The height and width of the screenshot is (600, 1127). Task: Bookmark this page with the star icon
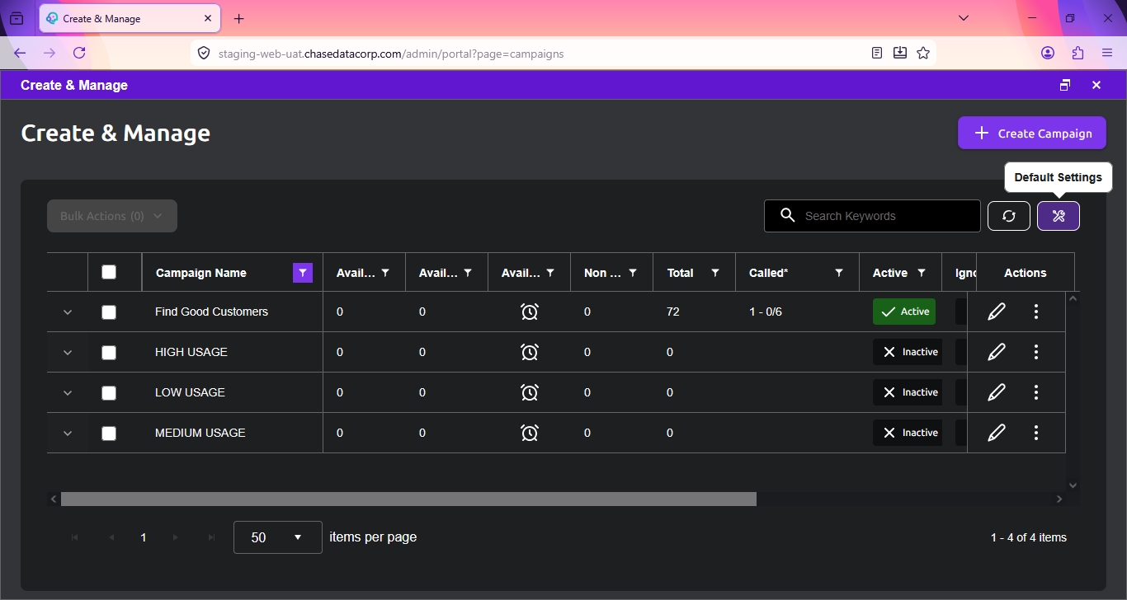click(923, 53)
